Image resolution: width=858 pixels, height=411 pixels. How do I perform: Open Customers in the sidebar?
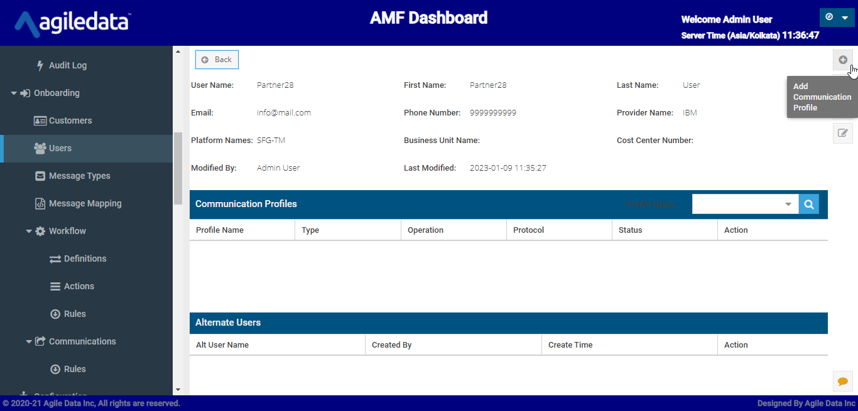(x=70, y=120)
